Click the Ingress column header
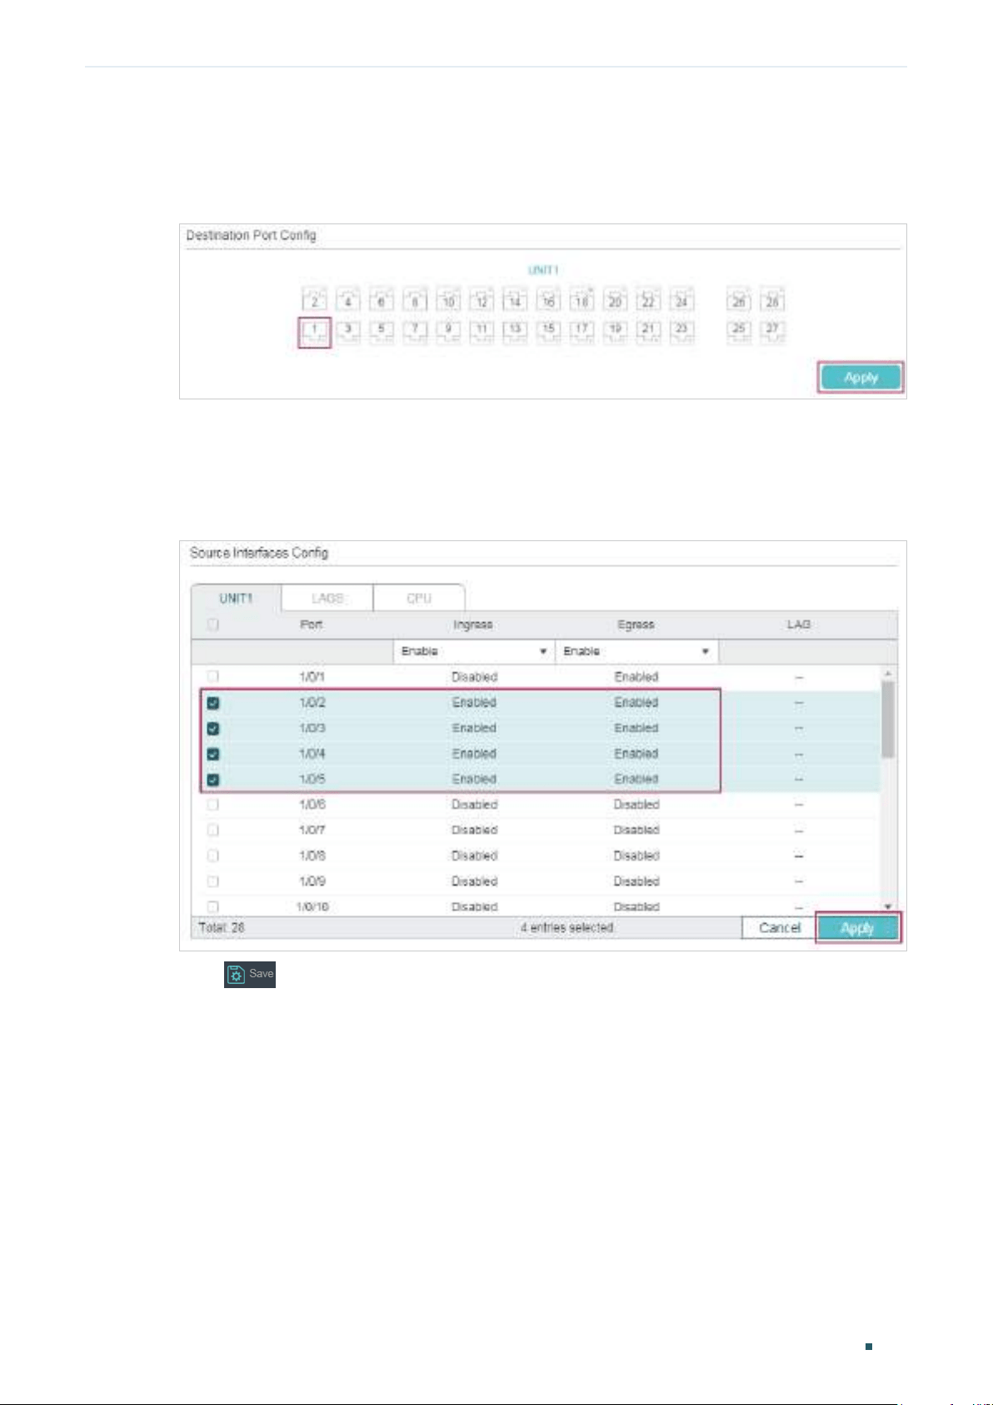Image resolution: width=993 pixels, height=1405 pixels. [x=473, y=625]
